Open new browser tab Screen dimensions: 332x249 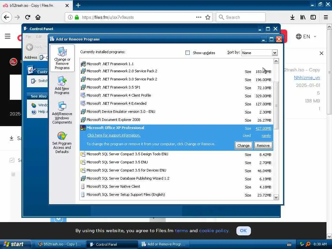78,5
